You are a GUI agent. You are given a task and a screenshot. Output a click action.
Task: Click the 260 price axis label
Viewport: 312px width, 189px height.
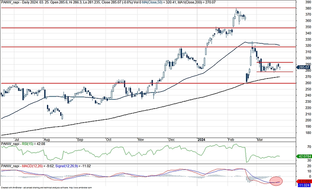(x=308, y=83)
